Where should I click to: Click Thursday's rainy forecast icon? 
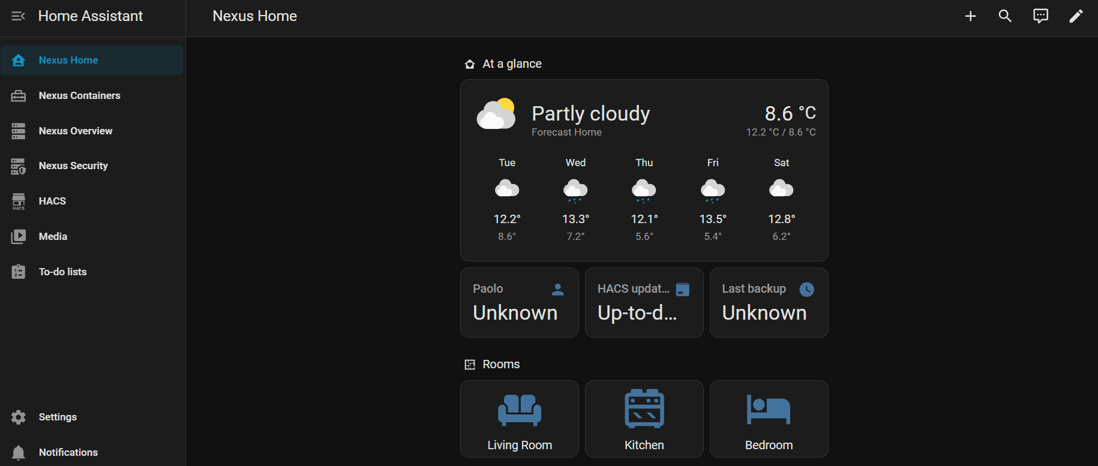[x=644, y=191]
